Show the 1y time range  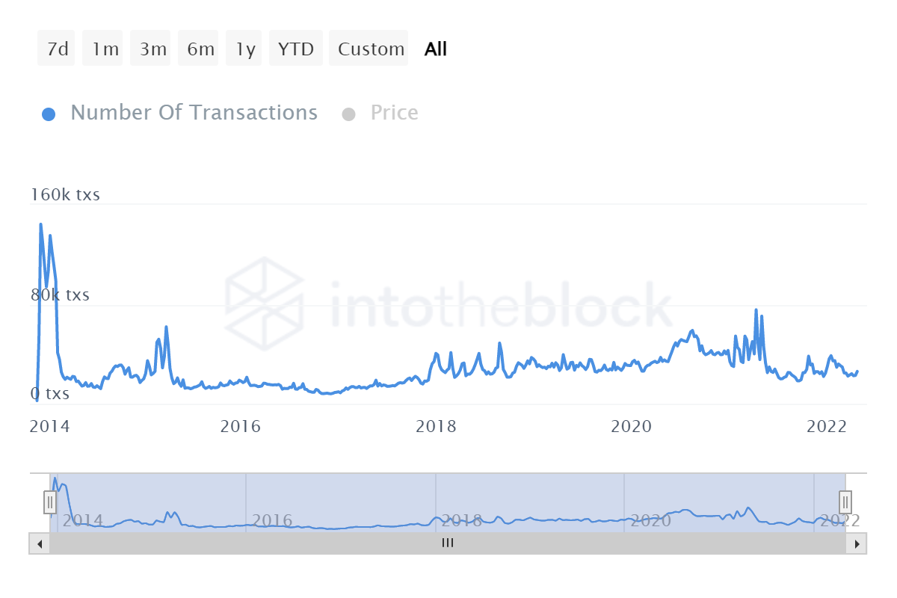[x=245, y=49]
